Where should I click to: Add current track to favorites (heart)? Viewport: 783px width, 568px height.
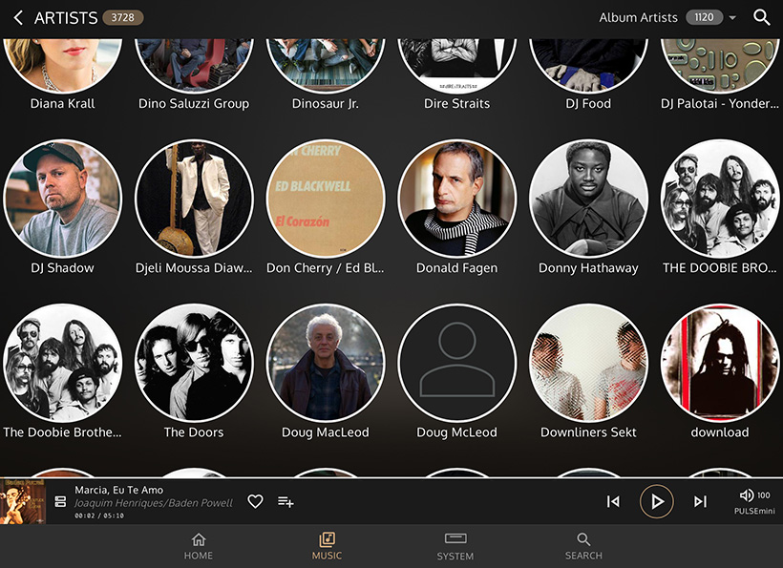(255, 501)
